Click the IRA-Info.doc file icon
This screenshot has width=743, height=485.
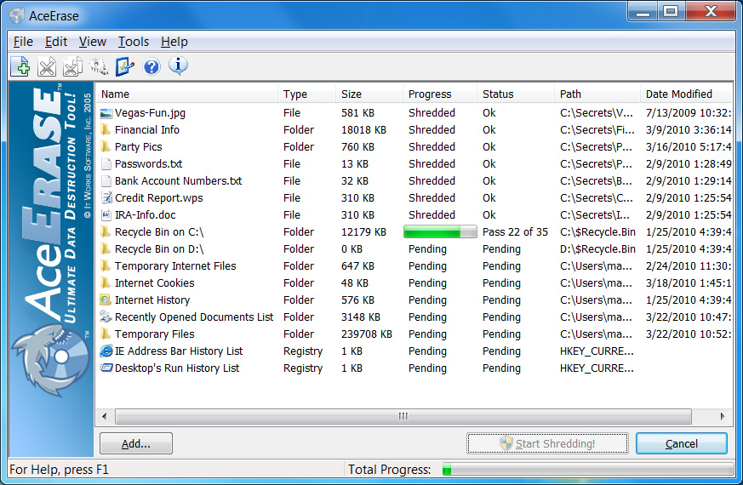[x=106, y=215]
